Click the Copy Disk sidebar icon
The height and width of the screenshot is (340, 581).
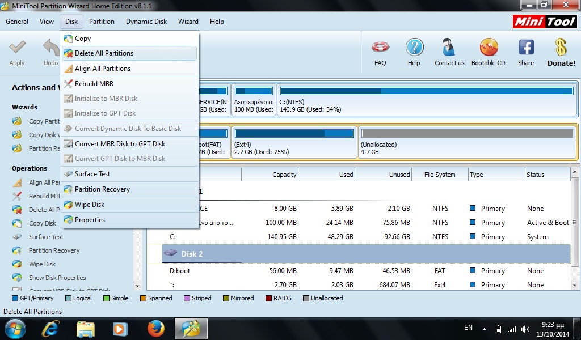coord(17,223)
